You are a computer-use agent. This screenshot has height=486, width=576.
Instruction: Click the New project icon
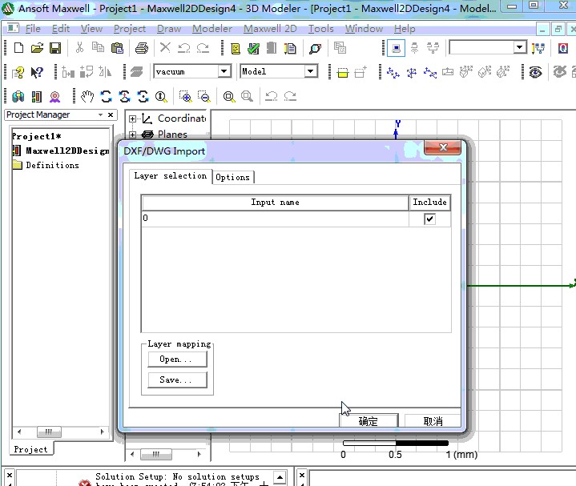[18, 48]
